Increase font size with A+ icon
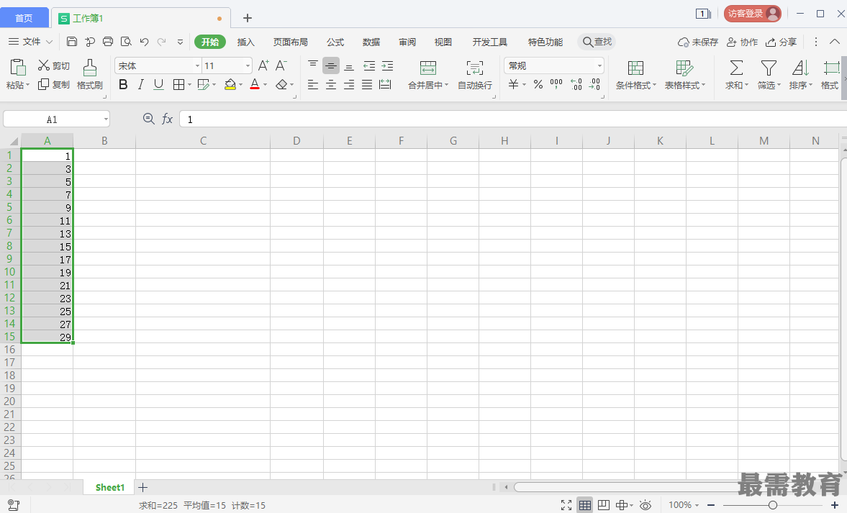 [x=263, y=65]
